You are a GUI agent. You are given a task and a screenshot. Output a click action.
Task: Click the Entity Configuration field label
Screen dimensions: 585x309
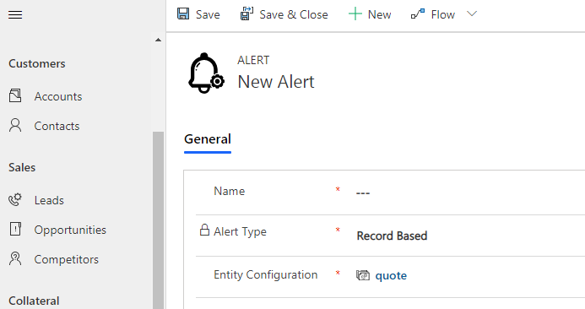pos(266,274)
